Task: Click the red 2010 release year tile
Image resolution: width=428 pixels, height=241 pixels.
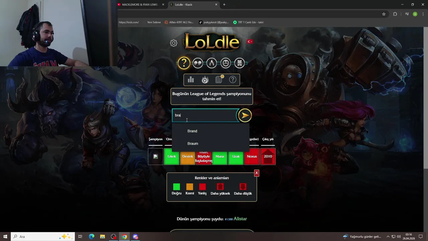Action: point(268,156)
